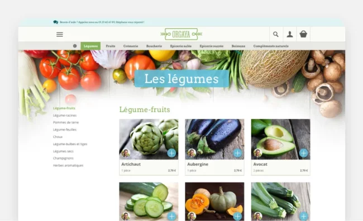Image resolution: width=363 pixels, height=221 pixels.
Task: Click the chat bubble help icon
Action: [55, 22]
